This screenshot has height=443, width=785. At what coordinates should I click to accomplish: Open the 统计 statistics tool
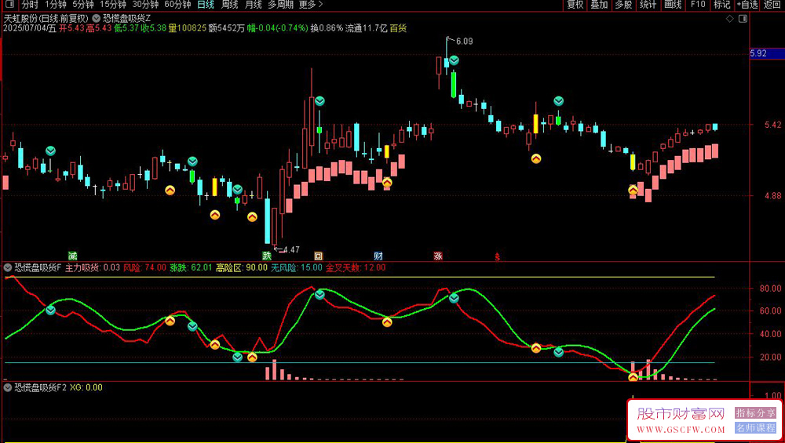tap(648, 5)
